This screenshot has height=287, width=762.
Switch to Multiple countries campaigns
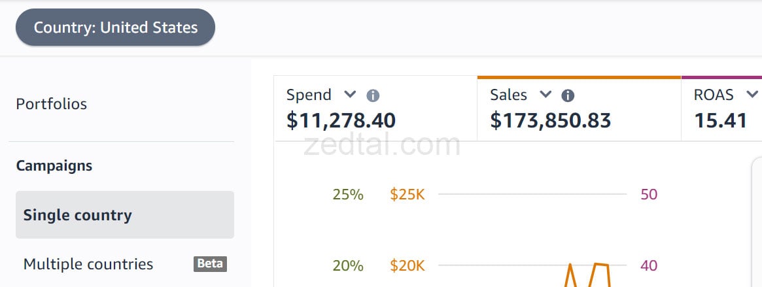88,264
